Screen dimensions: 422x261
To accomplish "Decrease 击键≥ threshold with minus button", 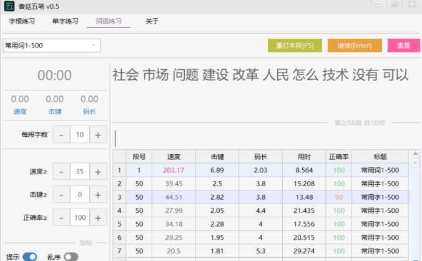I will (x=61, y=195).
